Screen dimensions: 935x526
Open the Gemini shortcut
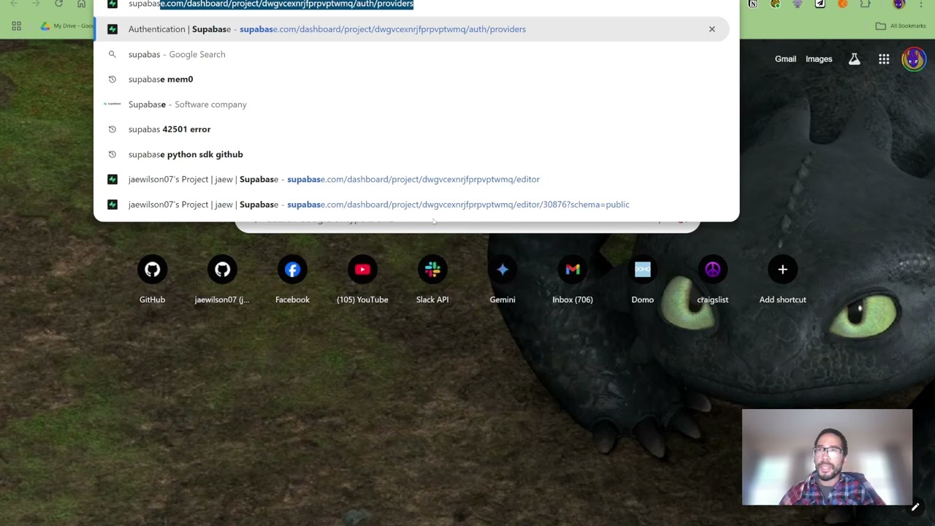503,270
